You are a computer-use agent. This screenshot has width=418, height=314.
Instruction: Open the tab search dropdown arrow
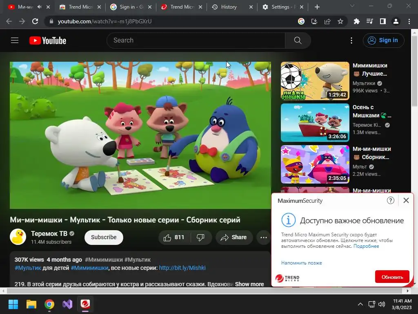[352, 6]
